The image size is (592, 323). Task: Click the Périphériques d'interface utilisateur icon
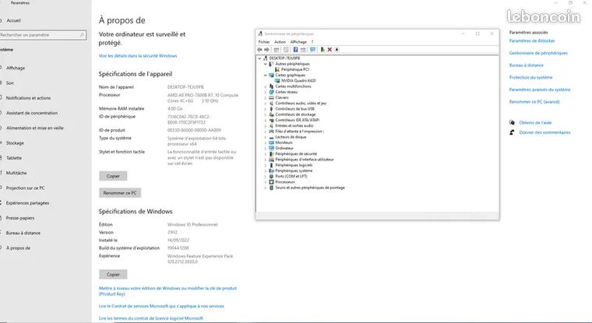pyautogui.click(x=271, y=160)
